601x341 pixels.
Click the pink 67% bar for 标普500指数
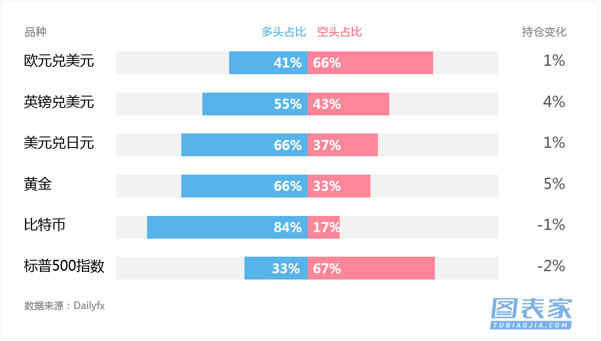click(x=371, y=268)
